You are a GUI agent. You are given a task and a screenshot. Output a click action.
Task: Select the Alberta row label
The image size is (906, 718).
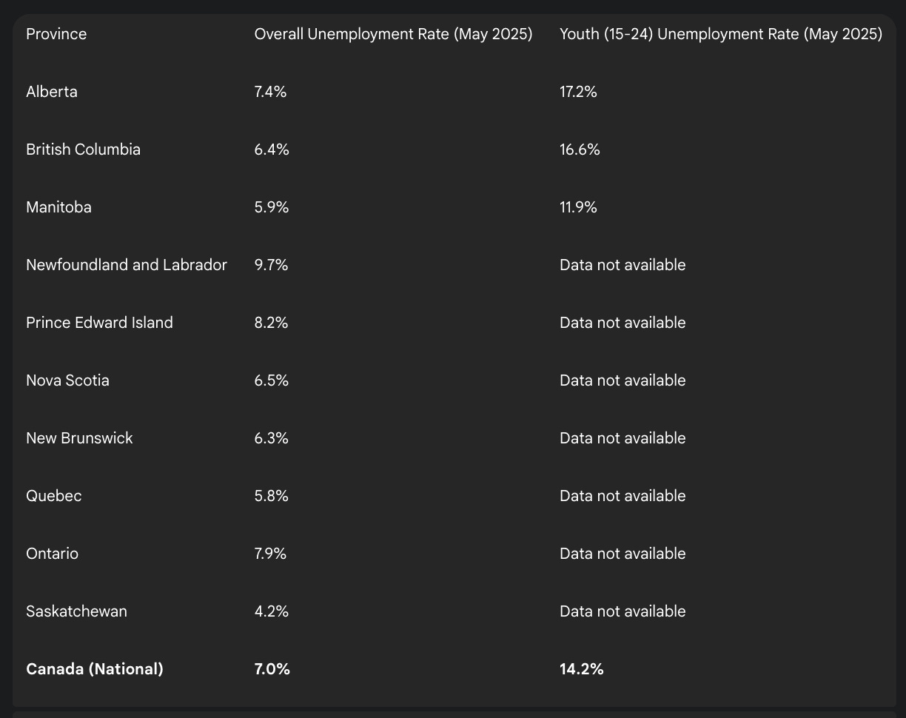tap(52, 92)
